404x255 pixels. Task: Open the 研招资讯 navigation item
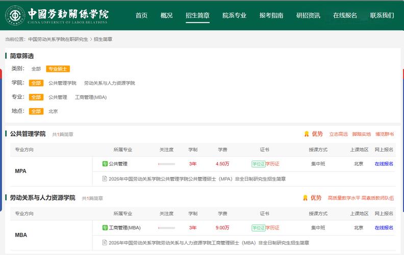[x=308, y=15]
